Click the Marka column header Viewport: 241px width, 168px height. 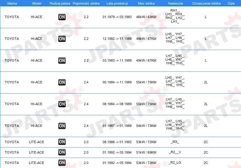[x=12, y=3]
